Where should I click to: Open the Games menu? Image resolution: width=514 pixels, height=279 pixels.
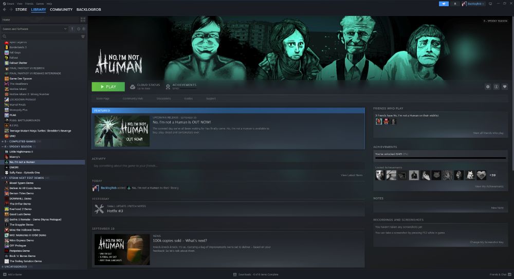point(40,4)
